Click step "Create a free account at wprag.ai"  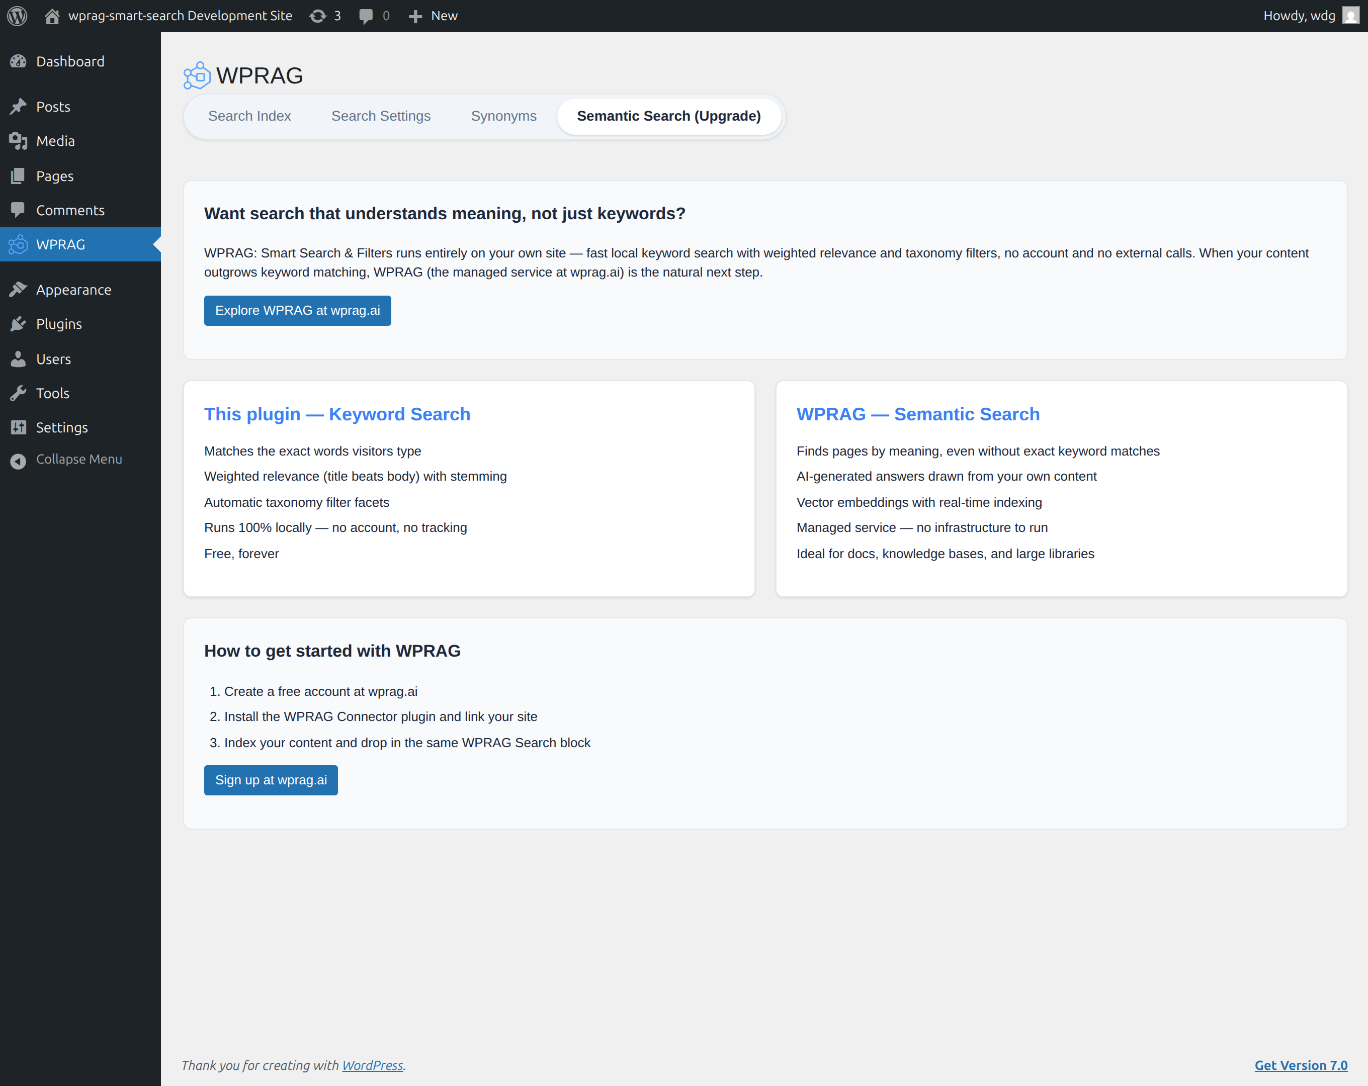click(x=321, y=691)
